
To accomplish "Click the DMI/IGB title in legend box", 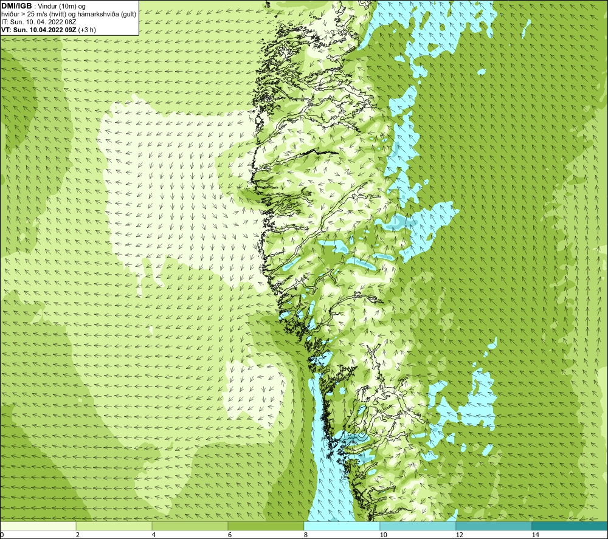I will (x=16, y=6).
